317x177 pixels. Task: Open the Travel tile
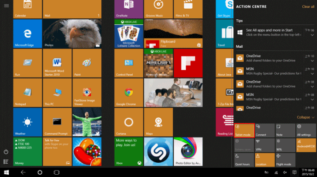[224, 33]
